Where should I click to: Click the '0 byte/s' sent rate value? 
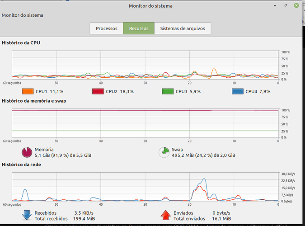(x=221, y=213)
